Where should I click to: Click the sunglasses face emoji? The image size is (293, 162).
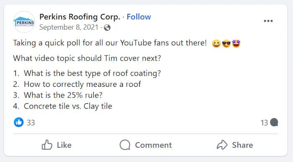pos(226,43)
